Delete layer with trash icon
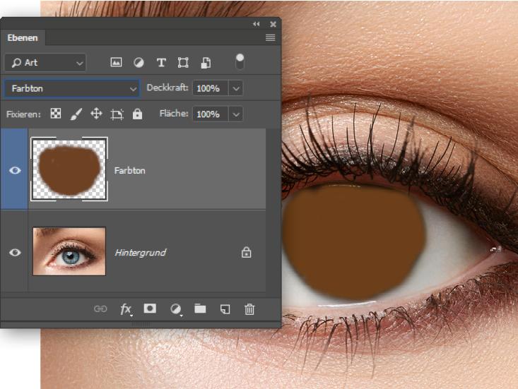518x389 pixels. 249,309
